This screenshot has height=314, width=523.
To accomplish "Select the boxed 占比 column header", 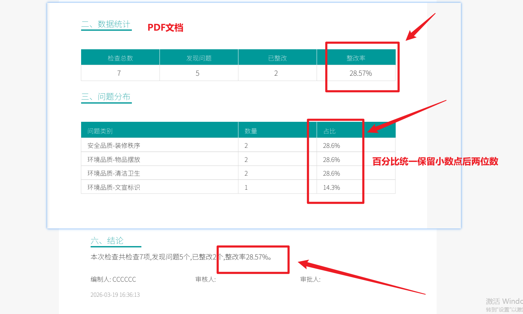I will tap(329, 130).
